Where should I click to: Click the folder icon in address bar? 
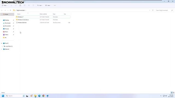pos(14,10)
